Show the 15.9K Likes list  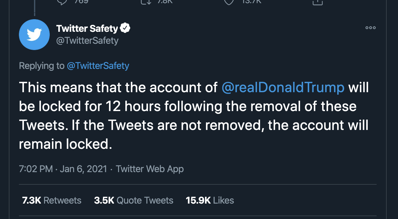210,200
